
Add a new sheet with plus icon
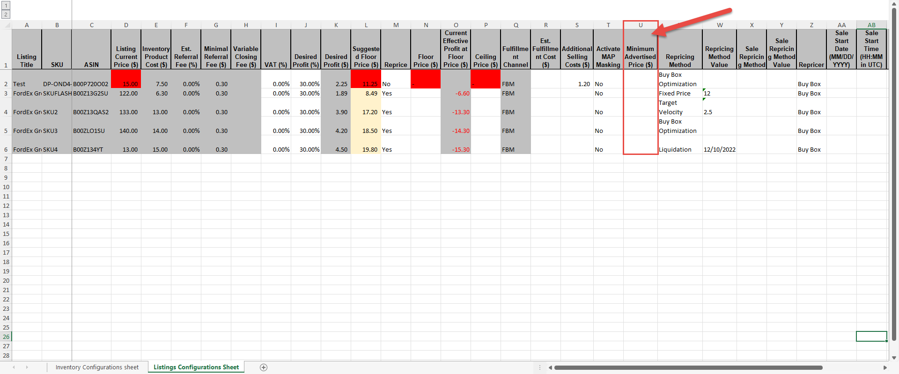(x=264, y=367)
